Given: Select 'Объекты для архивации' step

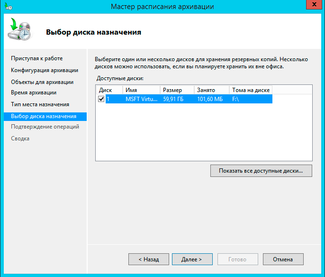Looking at the screenshot, I should click(42, 82).
